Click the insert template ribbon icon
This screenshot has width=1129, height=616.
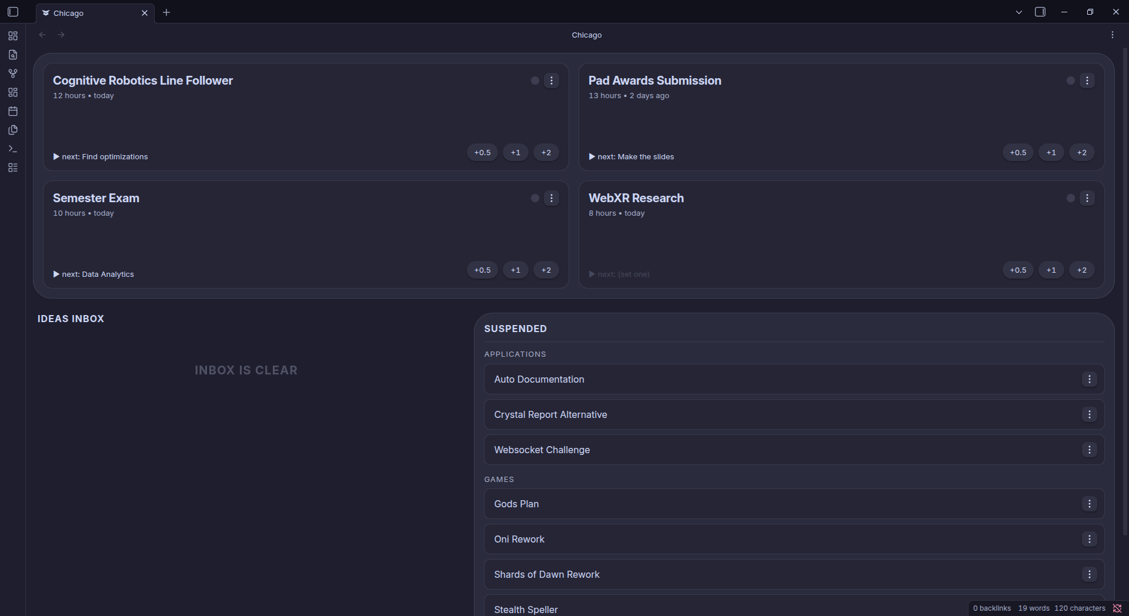[x=13, y=130]
